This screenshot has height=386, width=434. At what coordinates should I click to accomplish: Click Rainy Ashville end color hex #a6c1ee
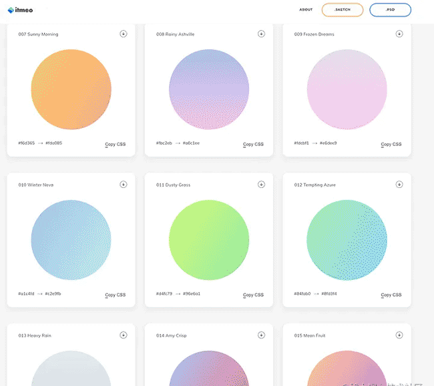click(191, 143)
